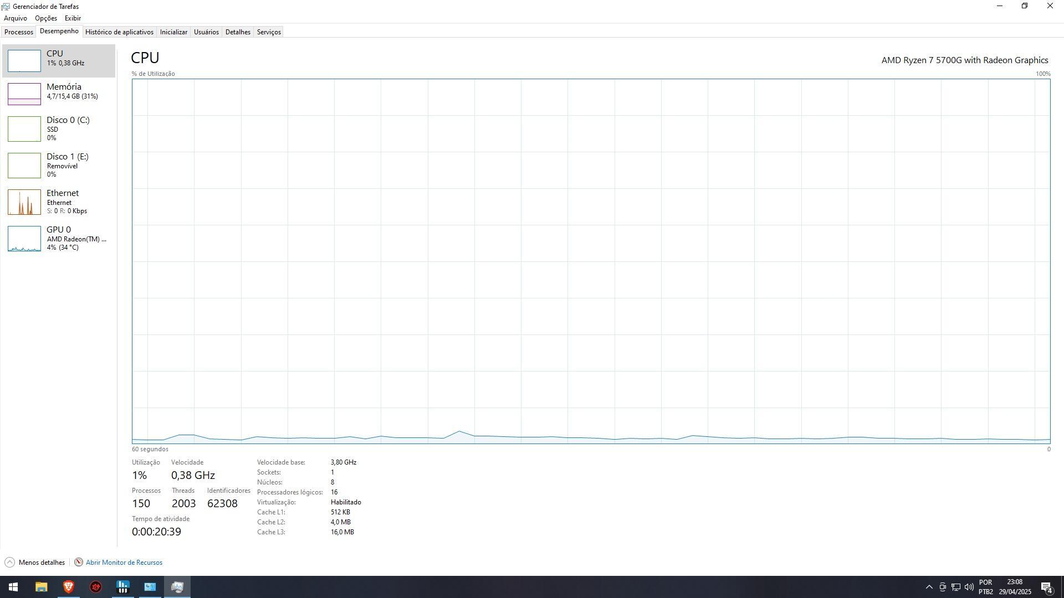The height and width of the screenshot is (598, 1064).
Task: Click the 0,38 GHz Velocidade value
Action: tap(193, 476)
